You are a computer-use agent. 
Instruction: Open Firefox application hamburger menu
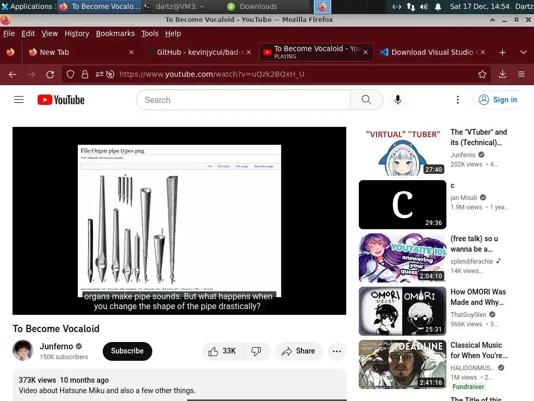[x=521, y=74]
